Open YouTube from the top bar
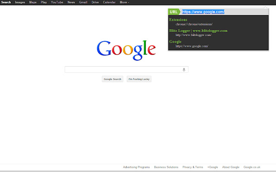The width and height of the screenshot is (276, 172). [x=57, y=2]
